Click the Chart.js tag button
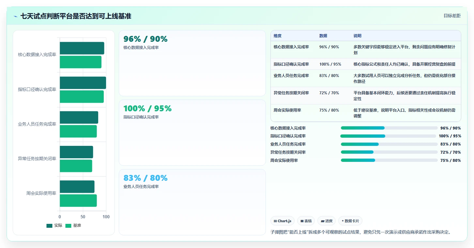This screenshot has width=474, height=248. coord(283,221)
